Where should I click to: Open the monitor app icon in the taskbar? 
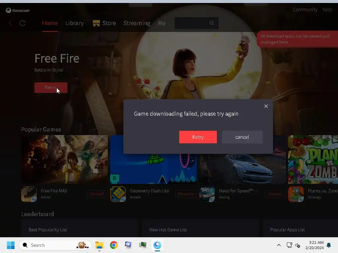coord(128,245)
